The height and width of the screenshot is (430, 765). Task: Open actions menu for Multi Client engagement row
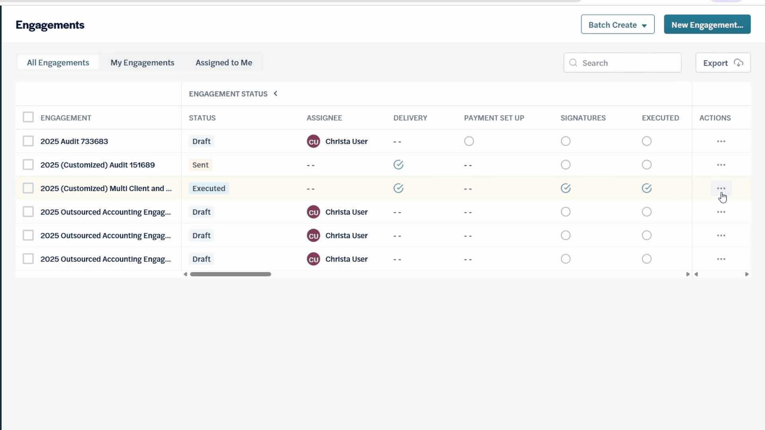click(721, 188)
